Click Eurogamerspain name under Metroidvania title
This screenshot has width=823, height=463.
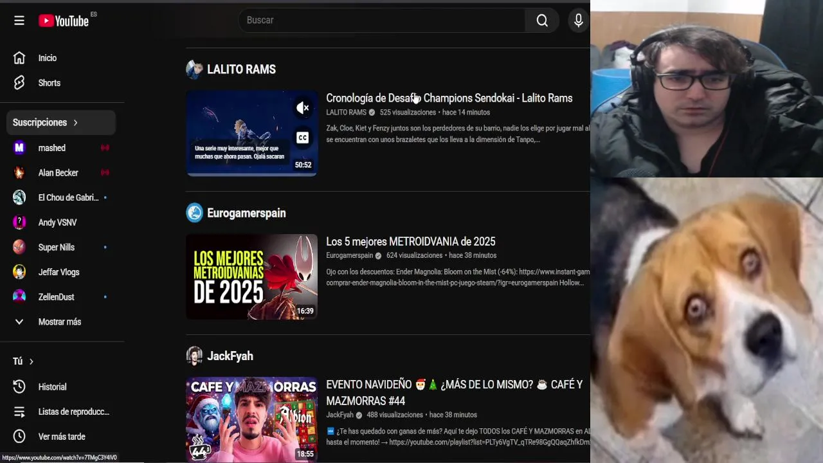point(349,255)
